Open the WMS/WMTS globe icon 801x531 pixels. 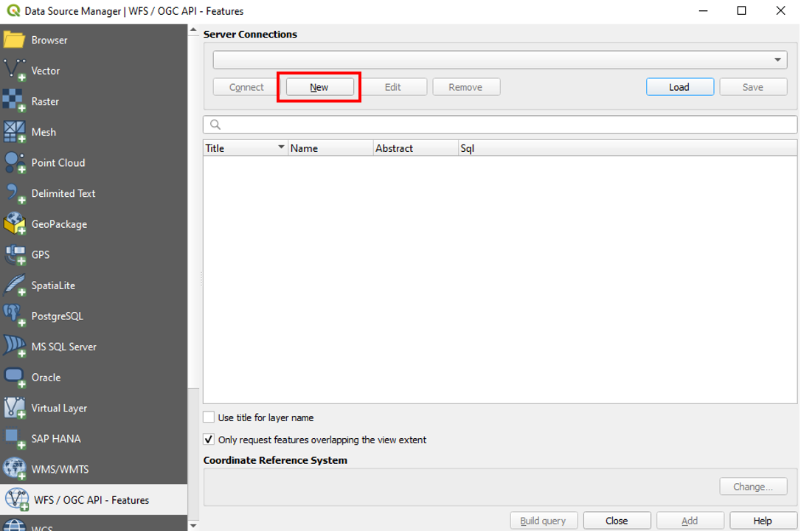pos(14,469)
